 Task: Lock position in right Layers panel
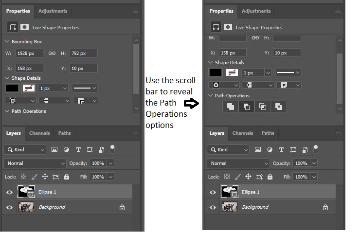(x=249, y=177)
